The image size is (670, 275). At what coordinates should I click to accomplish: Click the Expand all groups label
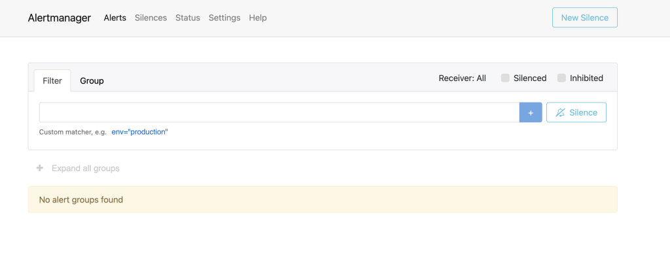86,169
